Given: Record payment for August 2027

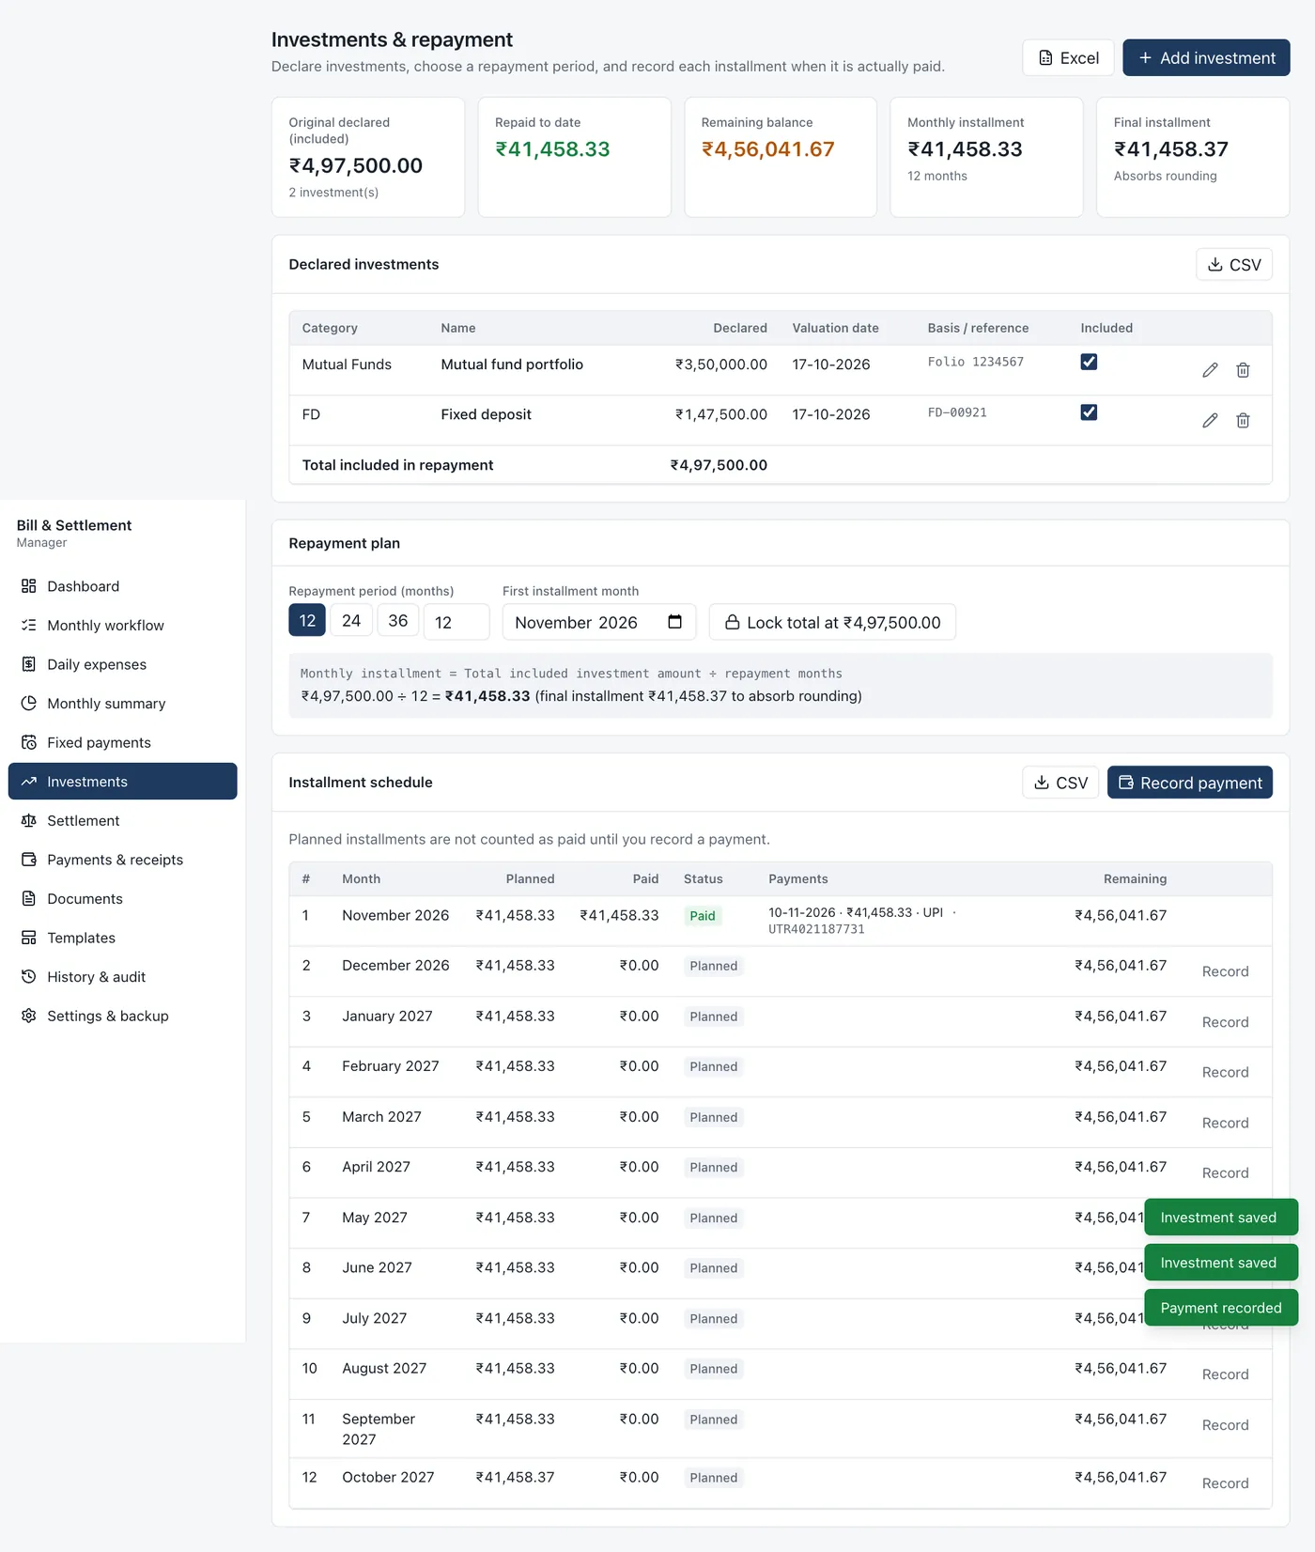Looking at the screenshot, I should [x=1225, y=1374].
